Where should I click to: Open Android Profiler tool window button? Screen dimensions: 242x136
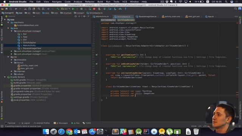[42, 123]
